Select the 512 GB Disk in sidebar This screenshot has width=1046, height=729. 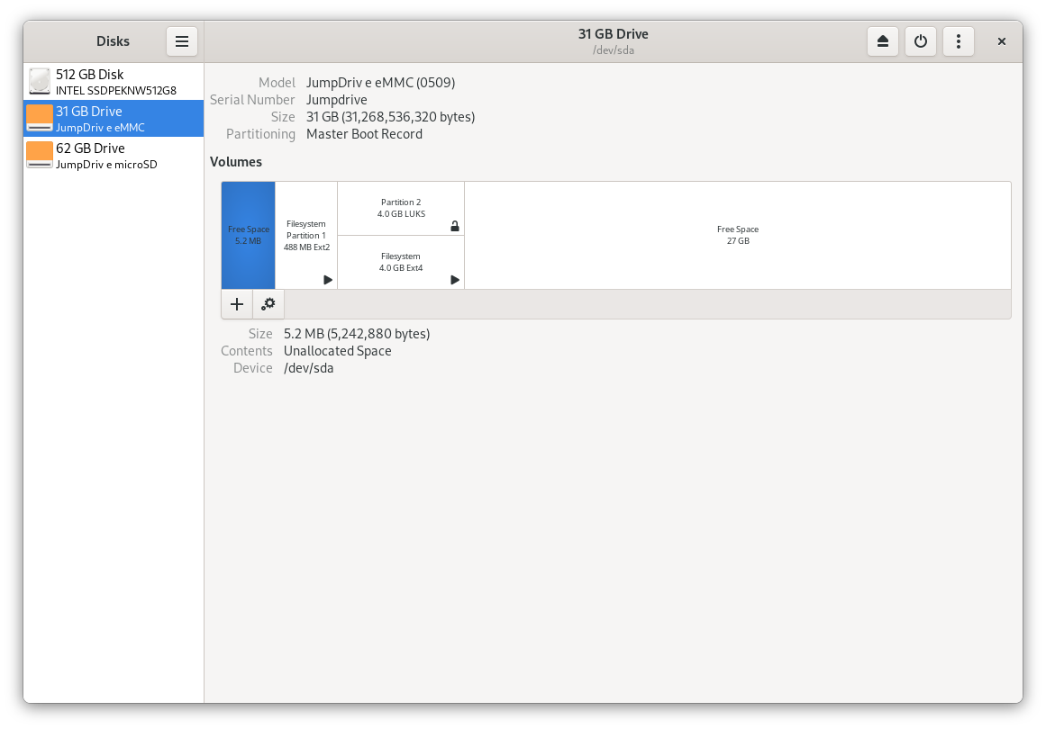pos(114,82)
